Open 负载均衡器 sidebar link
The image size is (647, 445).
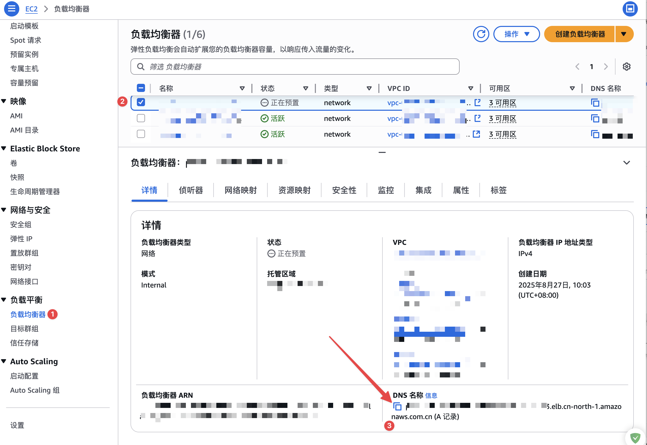28,314
